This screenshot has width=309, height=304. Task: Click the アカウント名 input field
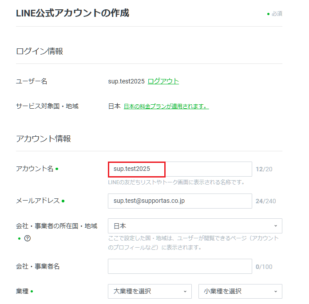pos(180,169)
